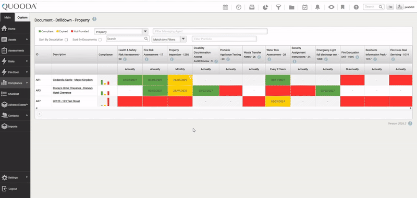417x198 pixels.
Task: Click info icon on Portable Appliance Testing column
Action: [x=228, y=59]
